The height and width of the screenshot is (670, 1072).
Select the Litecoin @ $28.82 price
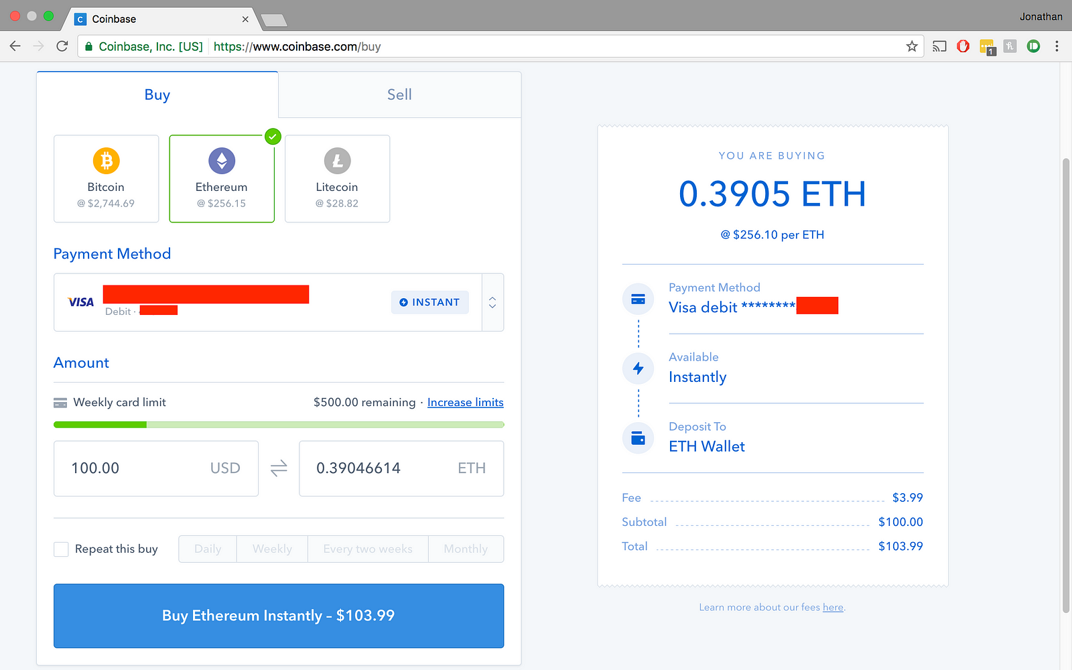click(337, 203)
